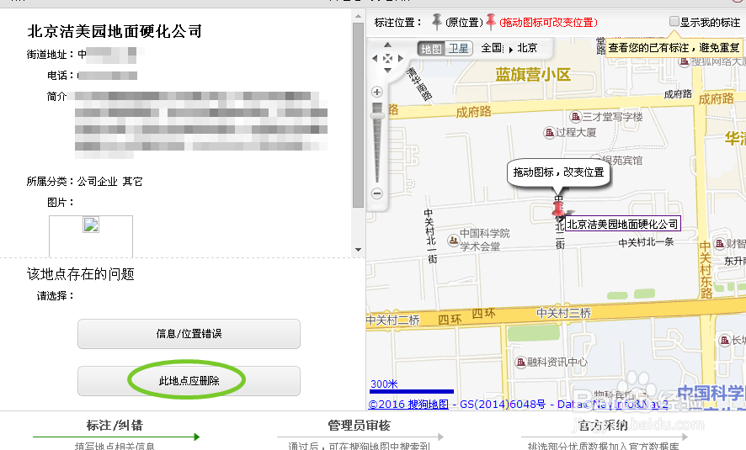Select the 标注/纠错 step
This screenshot has width=746, height=450.
(115, 426)
